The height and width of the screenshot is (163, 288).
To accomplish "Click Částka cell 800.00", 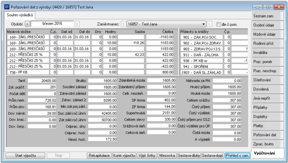I will click(x=160, y=72).
